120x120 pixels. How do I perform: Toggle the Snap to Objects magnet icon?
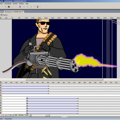pos(20,7)
